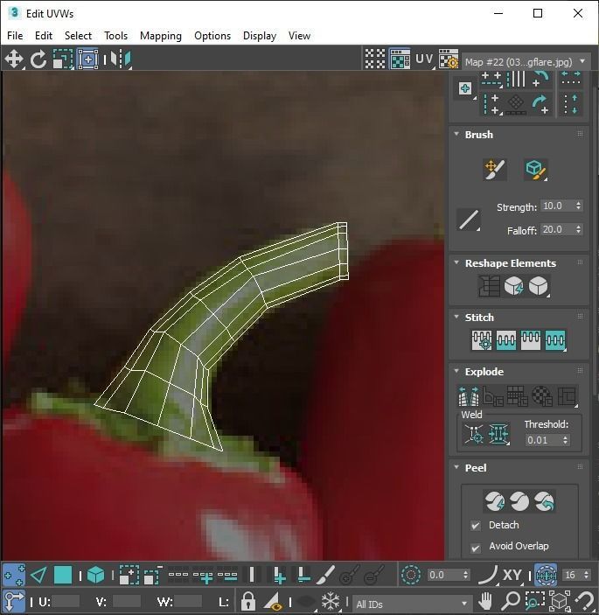Click the Reset Peel icon
The image size is (599, 615).
click(x=544, y=501)
